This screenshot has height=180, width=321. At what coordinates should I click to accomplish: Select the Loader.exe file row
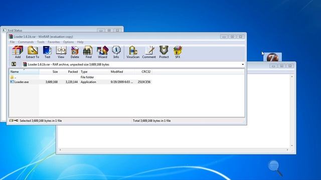(x=80, y=82)
